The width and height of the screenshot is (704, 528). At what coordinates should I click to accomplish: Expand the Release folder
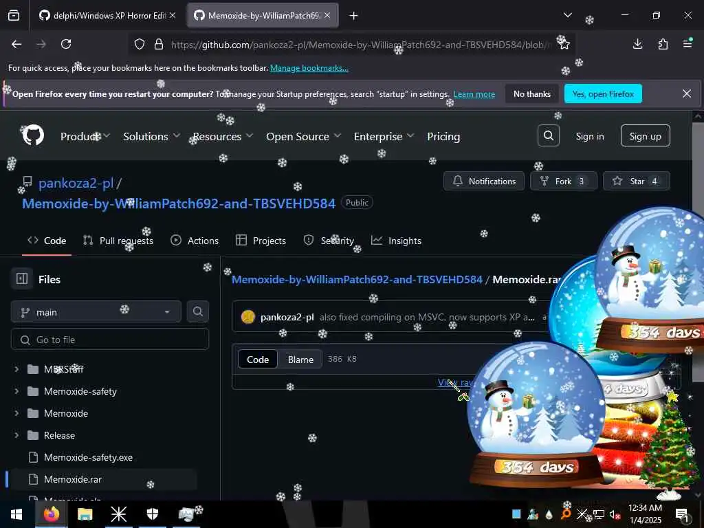click(16, 435)
